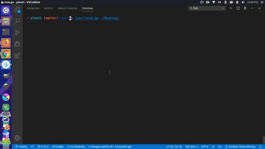The height and width of the screenshot is (149, 265).
Task: Change end of line sequence LF
Action: tap(213, 147)
